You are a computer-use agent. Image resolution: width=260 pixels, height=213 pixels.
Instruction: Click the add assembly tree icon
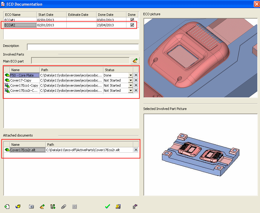(x=53, y=206)
